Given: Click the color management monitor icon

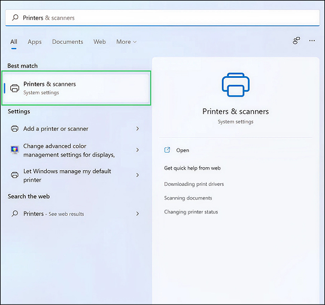Looking at the screenshot, I should (x=15, y=150).
